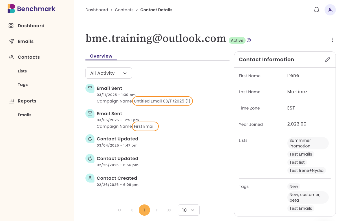344x221 pixels.
Task: Go to previous page arrow
Action: pos(132,210)
